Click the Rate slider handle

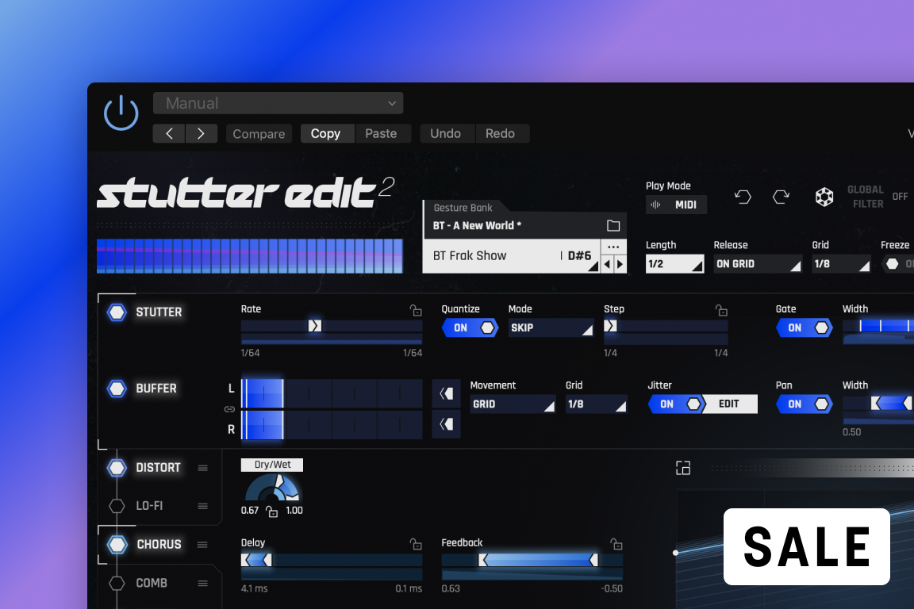(315, 326)
